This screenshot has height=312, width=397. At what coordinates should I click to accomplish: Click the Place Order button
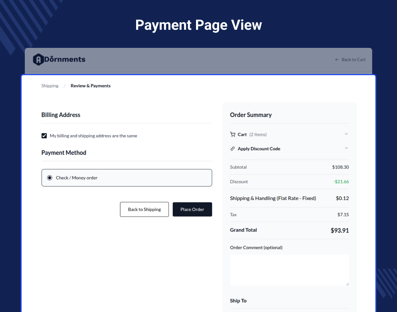(192, 210)
